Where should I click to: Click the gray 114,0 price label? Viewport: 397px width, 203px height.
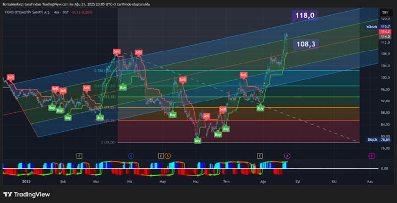tap(385, 37)
